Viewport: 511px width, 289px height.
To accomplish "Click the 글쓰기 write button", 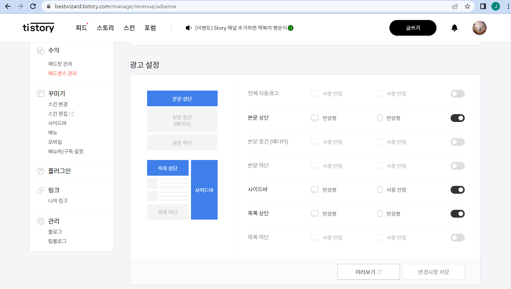I will 413,28.
